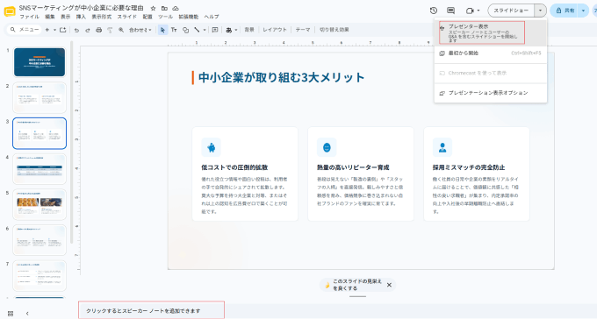Viewport: 597px width, 319px height.
Task: Select 最初から開始 menu entry
Action: (x=491, y=53)
